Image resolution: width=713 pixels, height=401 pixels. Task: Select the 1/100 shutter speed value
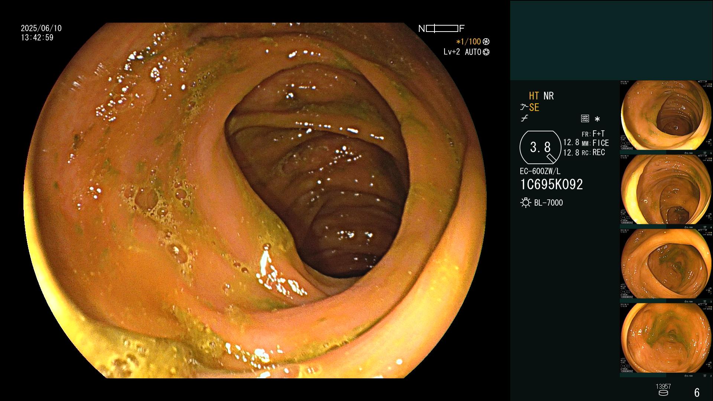(468, 42)
